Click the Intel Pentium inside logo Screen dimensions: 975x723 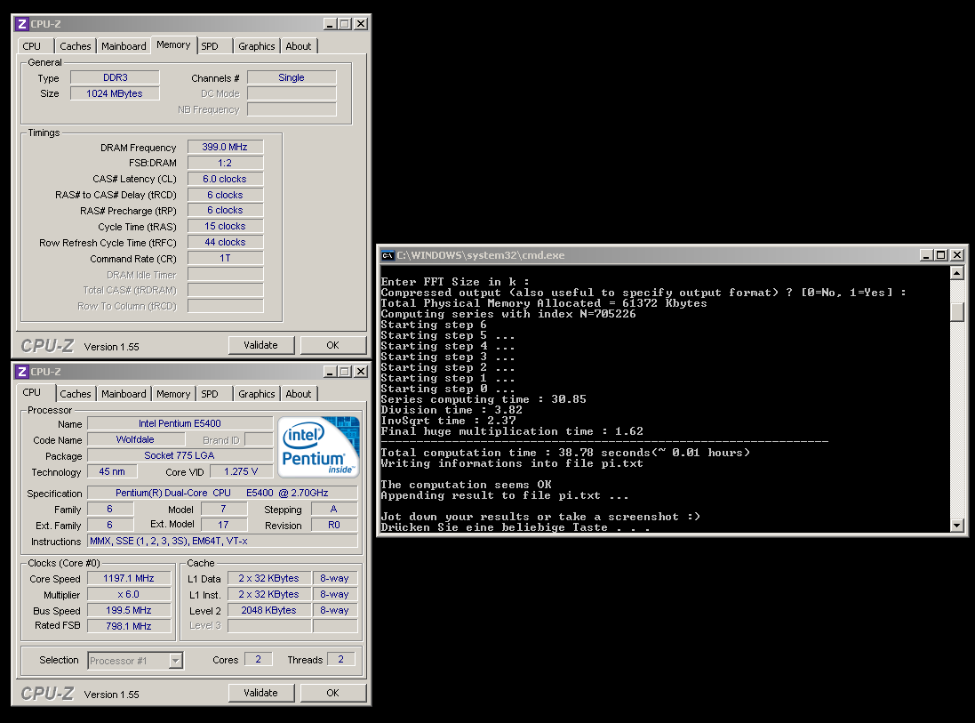[319, 446]
